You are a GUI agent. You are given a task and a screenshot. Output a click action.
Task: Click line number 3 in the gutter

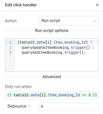[x=10, y=52]
